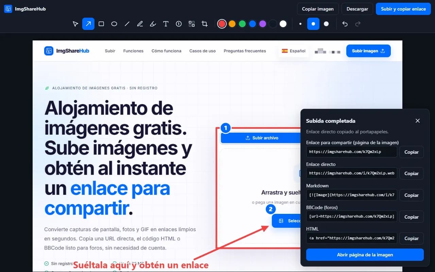Copy the Enlace directo URL

click(x=412, y=173)
